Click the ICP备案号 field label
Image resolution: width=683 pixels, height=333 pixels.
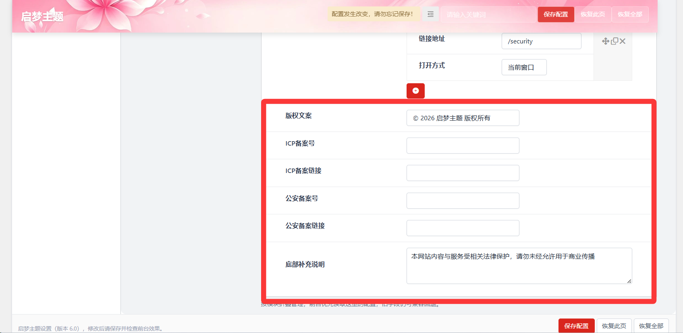click(300, 144)
